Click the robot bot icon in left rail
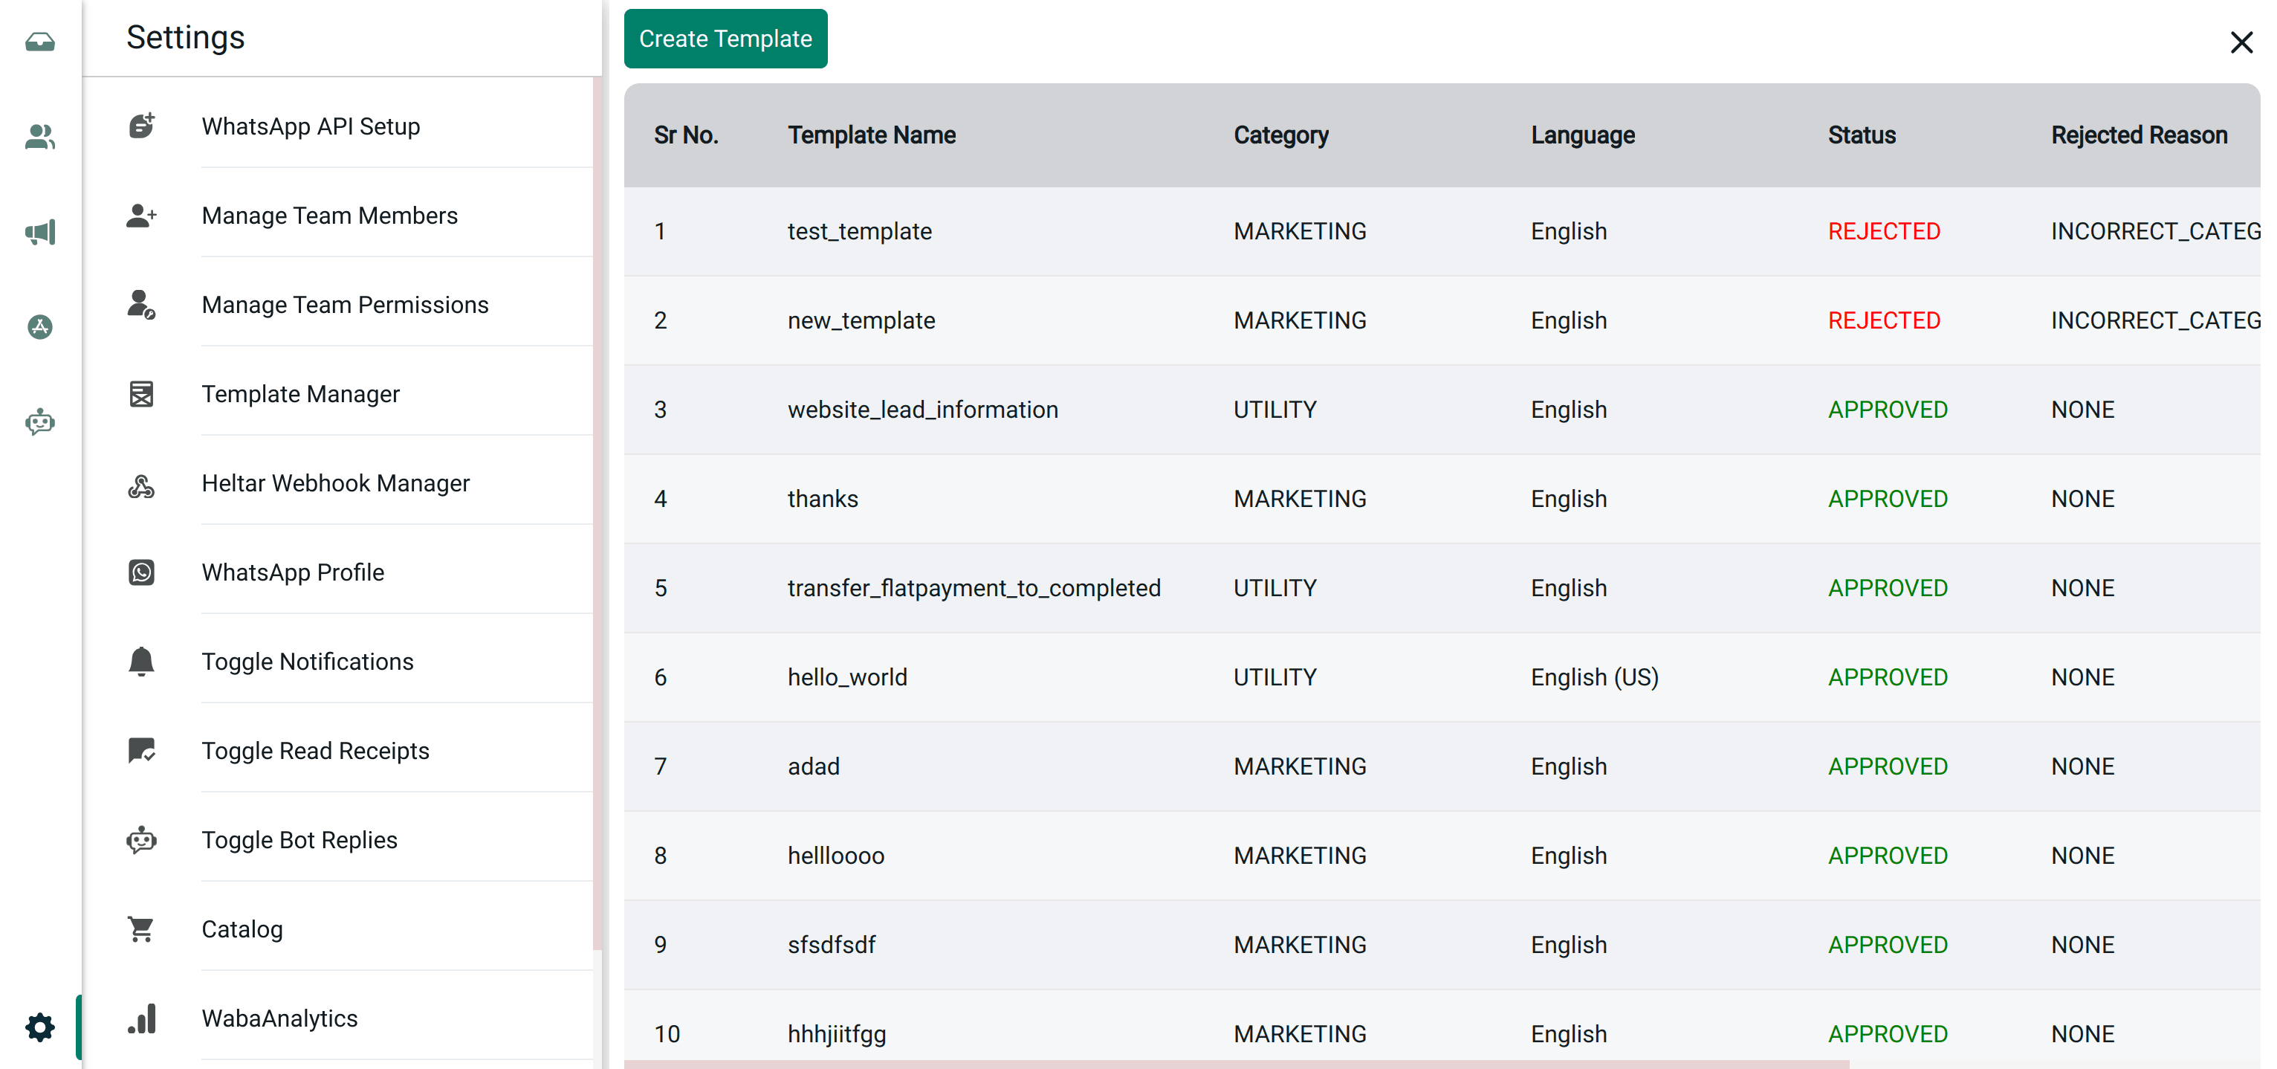This screenshot has width=2277, height=1069. click(40, 422)
